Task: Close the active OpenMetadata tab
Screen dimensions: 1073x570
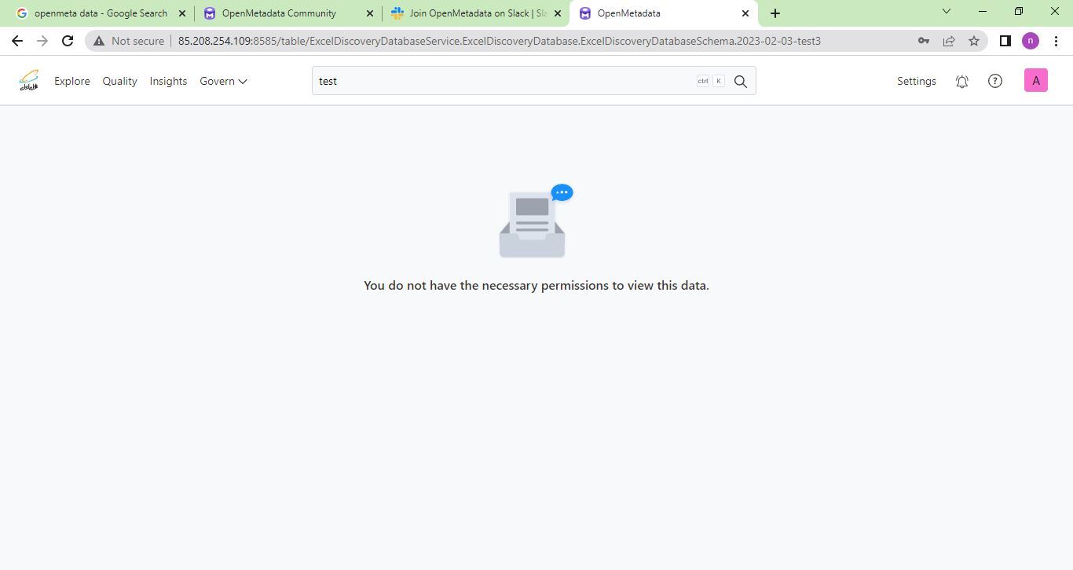Action: (745, 13)
